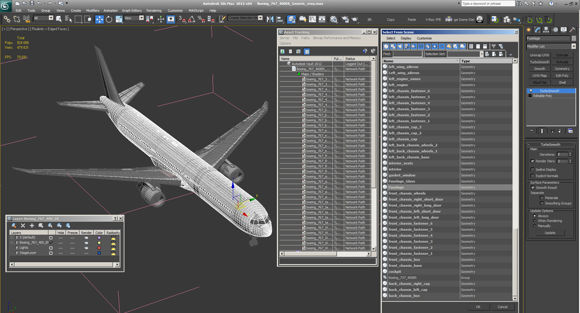
Task: Open the Graph Editors menu
Action: [132, 11]
